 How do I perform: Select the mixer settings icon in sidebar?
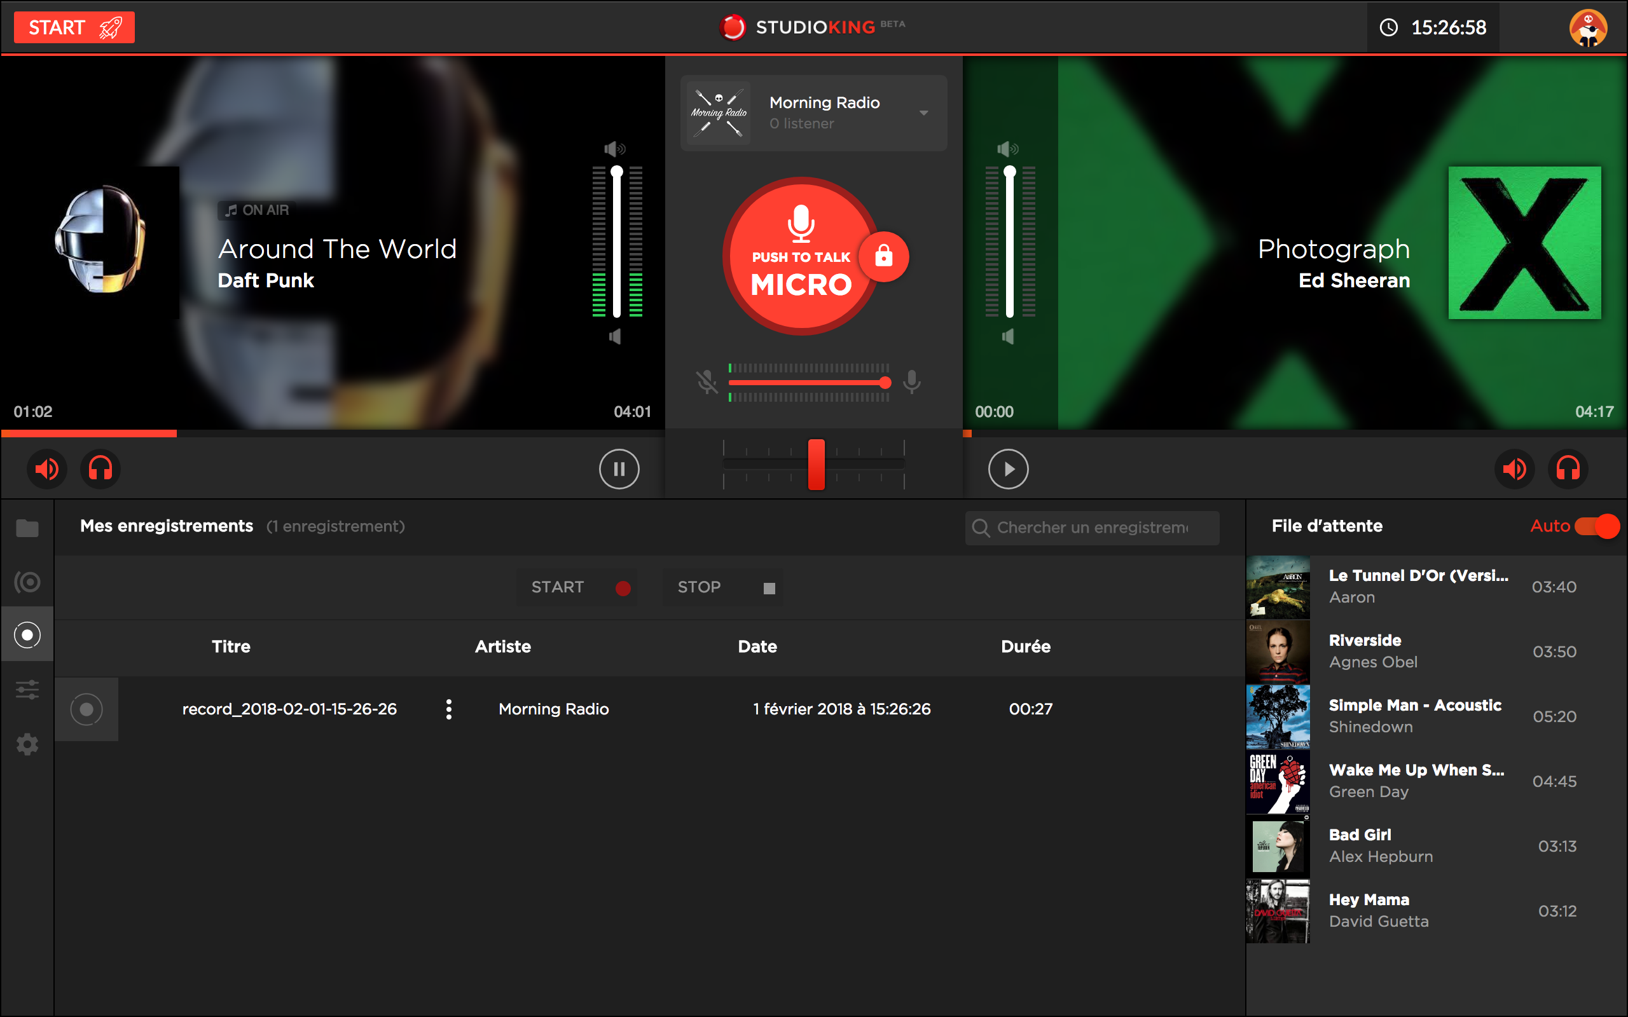pos(27,690)
